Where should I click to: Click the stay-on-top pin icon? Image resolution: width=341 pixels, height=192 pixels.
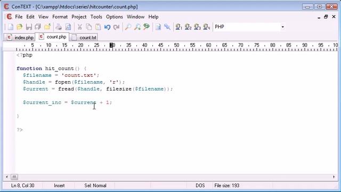click(x=167, y=27)
